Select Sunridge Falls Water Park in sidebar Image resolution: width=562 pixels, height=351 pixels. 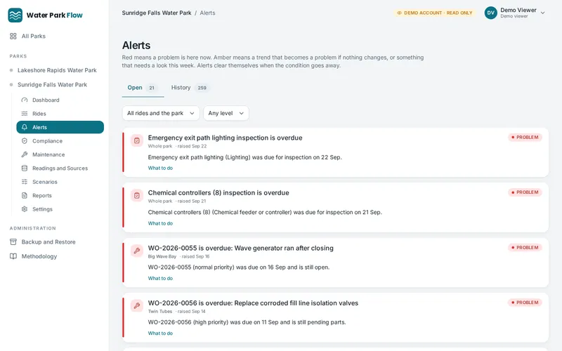[52, 84]
